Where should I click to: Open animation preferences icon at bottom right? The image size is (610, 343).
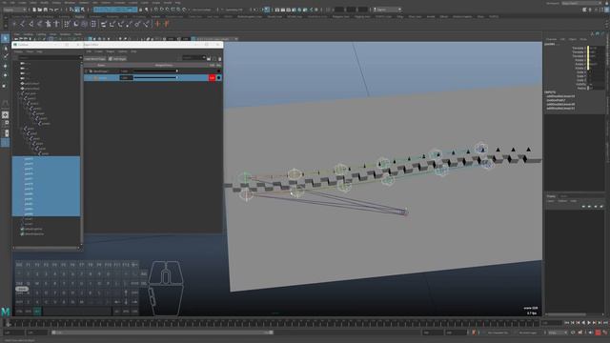(605, 333)
